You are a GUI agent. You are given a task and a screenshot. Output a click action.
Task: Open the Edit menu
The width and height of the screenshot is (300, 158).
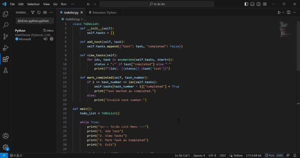point(21,4)
